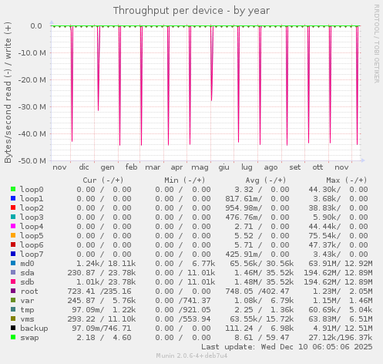Select the 'sda' legend label
Screen dimensions: 383x364
coord(27,273)
